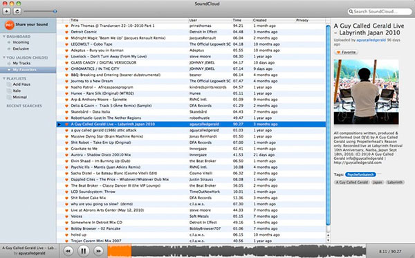This screenshot has width=415, height=258.
Task: Open My Tracks in sidebar
Action: pos(21,63)
